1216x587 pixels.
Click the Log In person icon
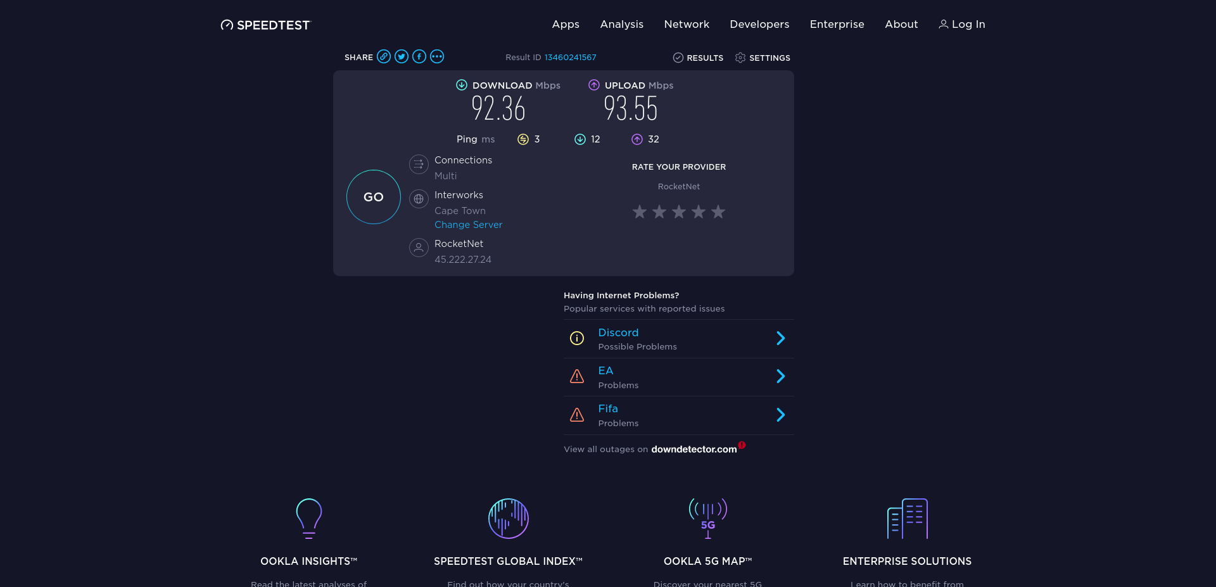point(943,24)
